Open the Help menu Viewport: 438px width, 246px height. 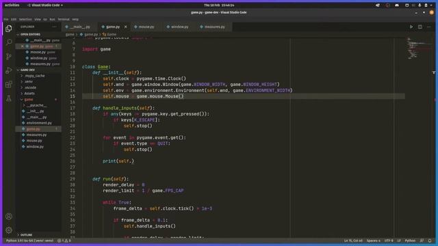pyautogui.click(x=75, y=19)
